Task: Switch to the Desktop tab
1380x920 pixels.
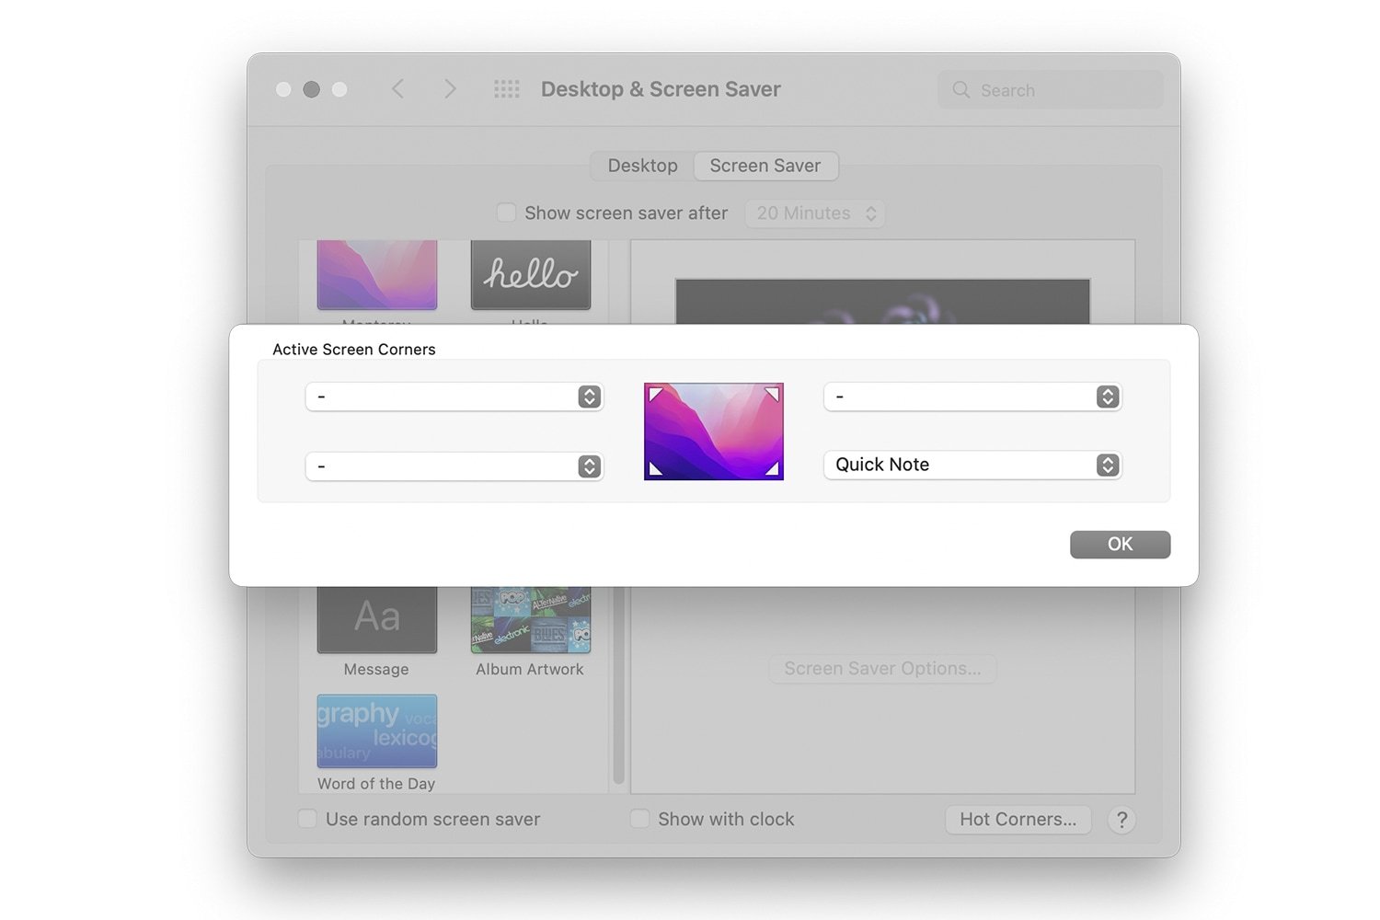Action: (642, 166)
